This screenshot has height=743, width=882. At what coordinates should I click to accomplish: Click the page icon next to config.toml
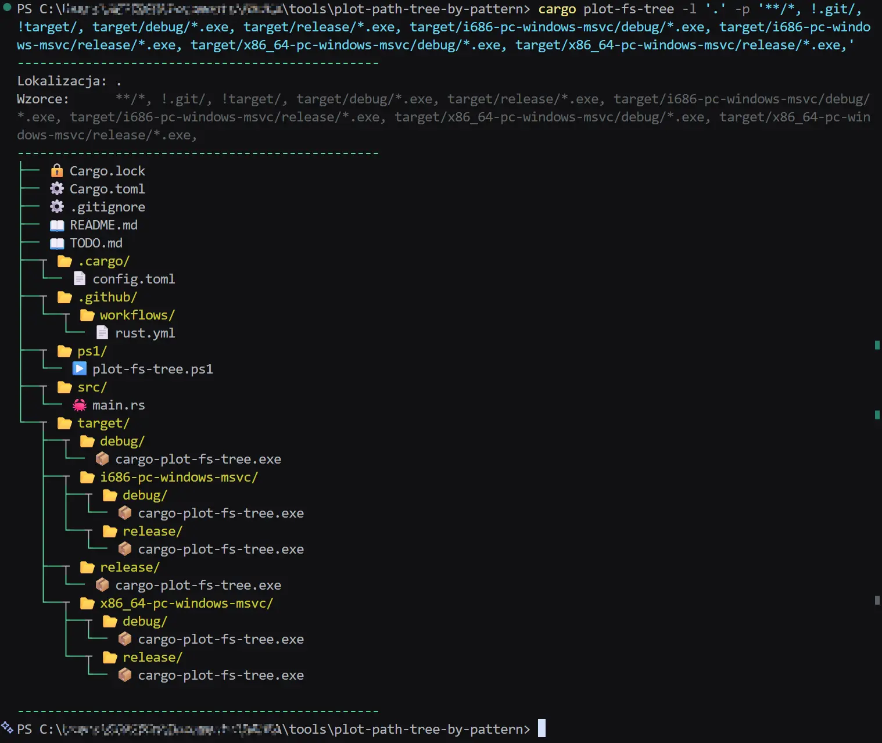[80, 279]
